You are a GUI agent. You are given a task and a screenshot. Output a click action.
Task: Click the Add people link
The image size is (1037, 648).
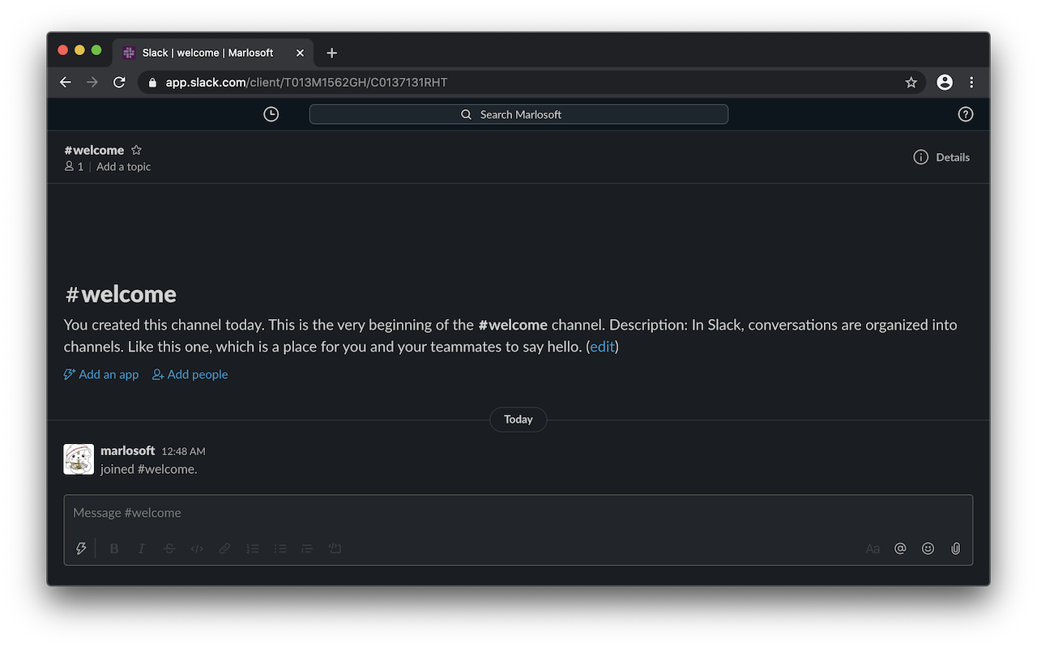coord(190,374)
